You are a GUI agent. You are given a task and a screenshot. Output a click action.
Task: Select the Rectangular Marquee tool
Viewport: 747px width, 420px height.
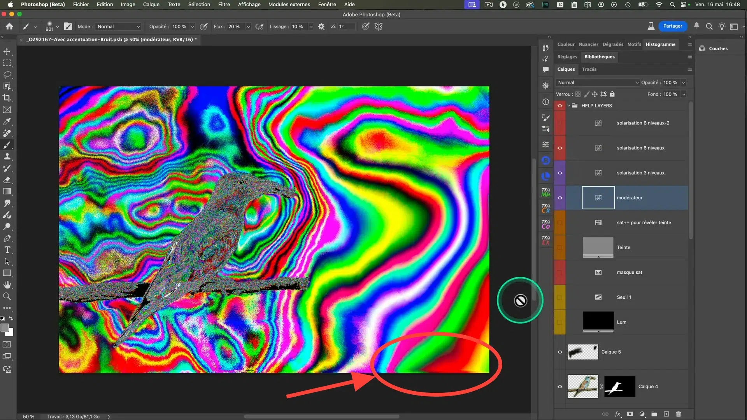(7, 63)
